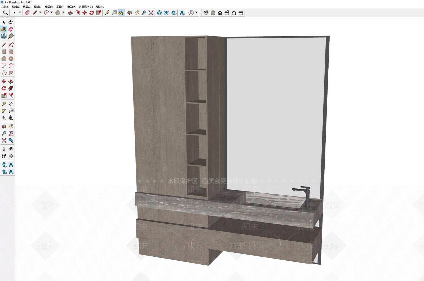Viewport: 424px width, 281px height.
Task: Open the 扩展程序(x) menu
Action: pyautogui.click(x=86, y=7)
